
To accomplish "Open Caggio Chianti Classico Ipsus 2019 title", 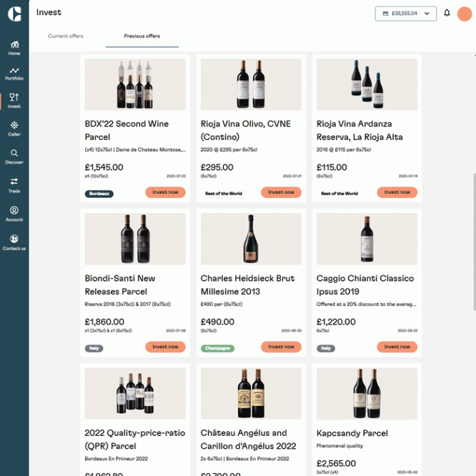I will pos(365,285).
